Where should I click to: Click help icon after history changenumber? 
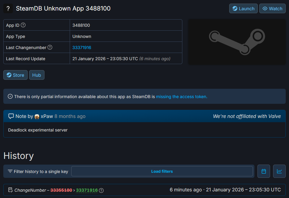101,190
